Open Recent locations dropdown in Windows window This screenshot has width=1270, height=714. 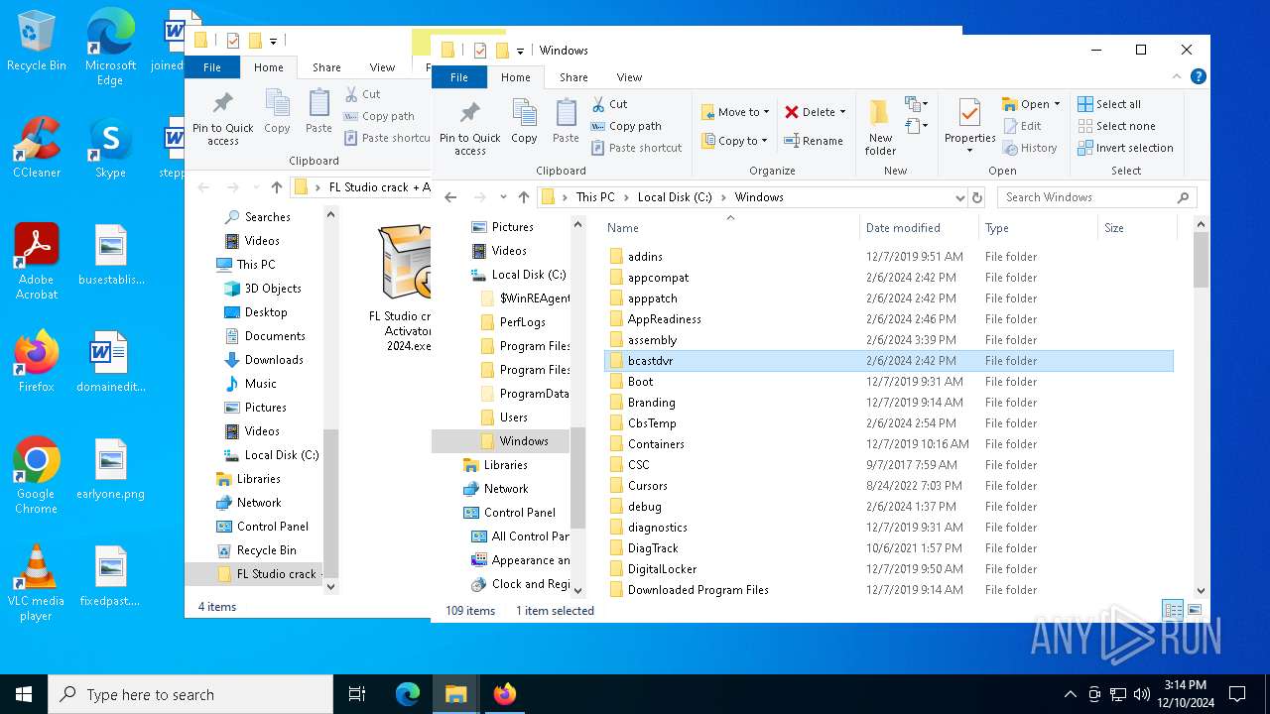point(503,197)
